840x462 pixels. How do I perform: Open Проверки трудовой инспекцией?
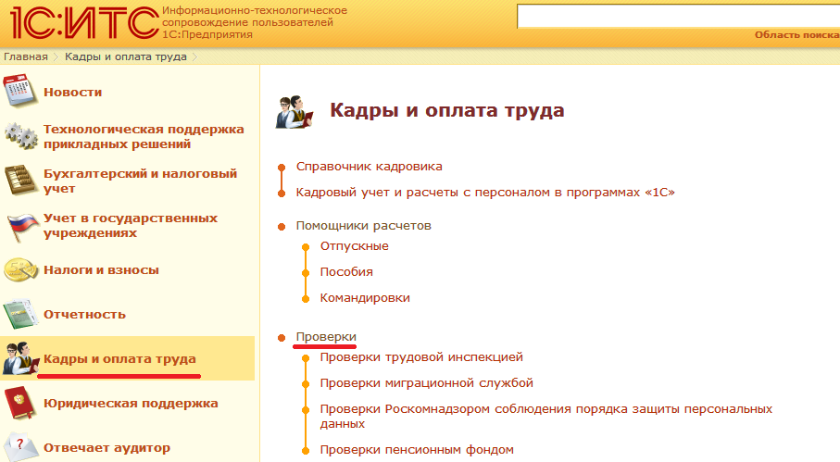click(421, 357)
